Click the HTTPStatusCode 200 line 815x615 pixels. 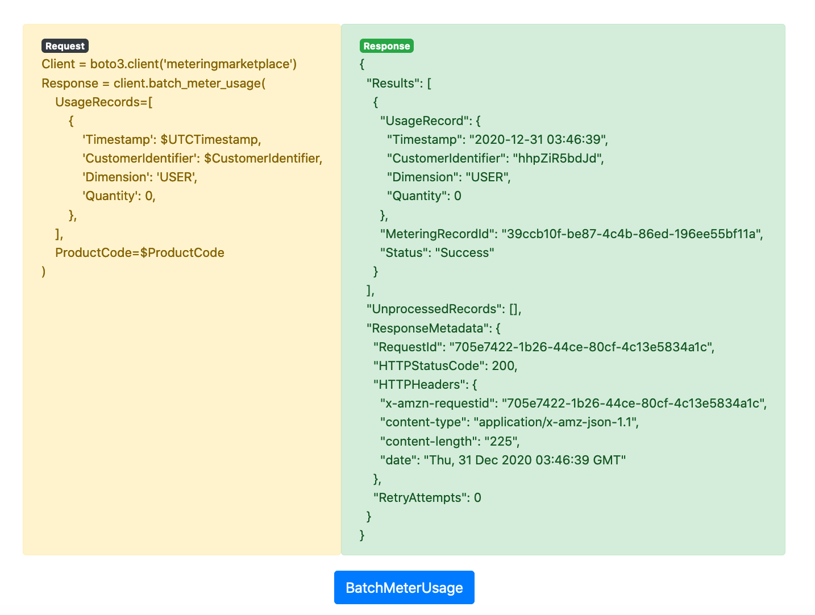pyautogui.click(x=445, y=365)
